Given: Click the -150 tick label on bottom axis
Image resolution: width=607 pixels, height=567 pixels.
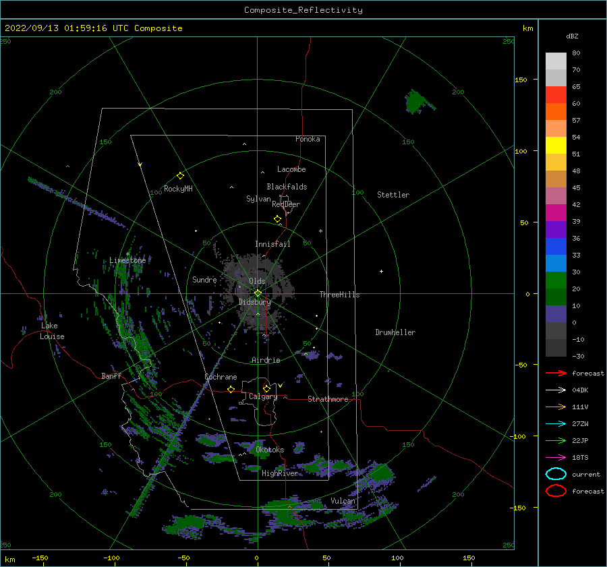Looking at the screenshot, I should [x=40, y=558].
